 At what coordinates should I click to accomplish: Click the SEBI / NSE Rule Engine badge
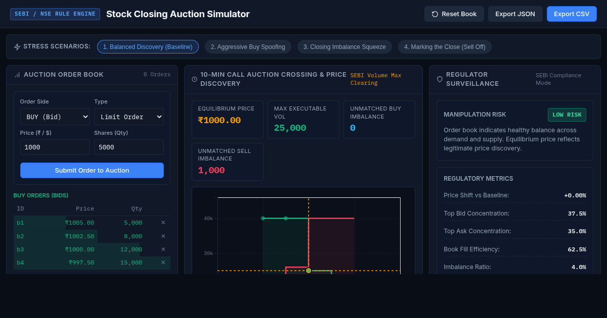[55, 14]
